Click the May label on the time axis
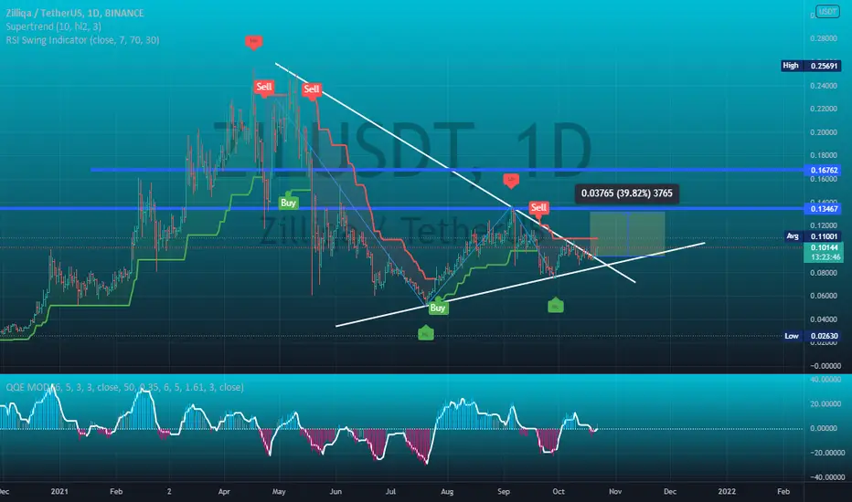 279,491
